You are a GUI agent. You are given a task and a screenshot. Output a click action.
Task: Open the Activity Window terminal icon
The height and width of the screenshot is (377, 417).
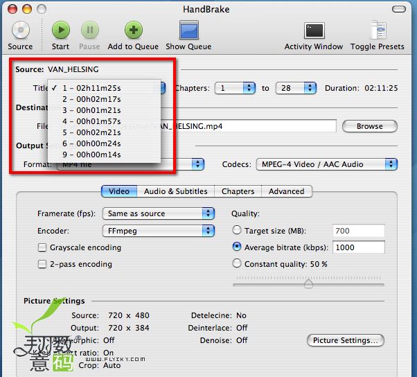click(314, 30)
